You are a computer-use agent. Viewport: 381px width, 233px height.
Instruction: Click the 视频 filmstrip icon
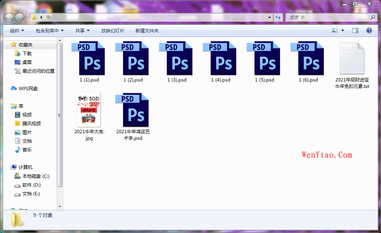[x=18, y=115]
